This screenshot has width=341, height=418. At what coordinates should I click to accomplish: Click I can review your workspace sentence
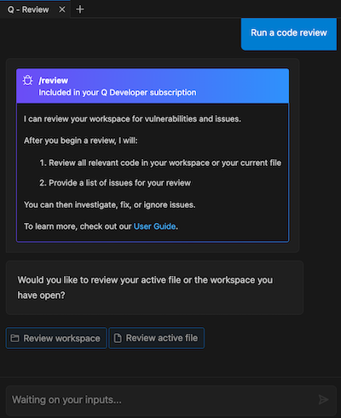click(x=132, y=119)
